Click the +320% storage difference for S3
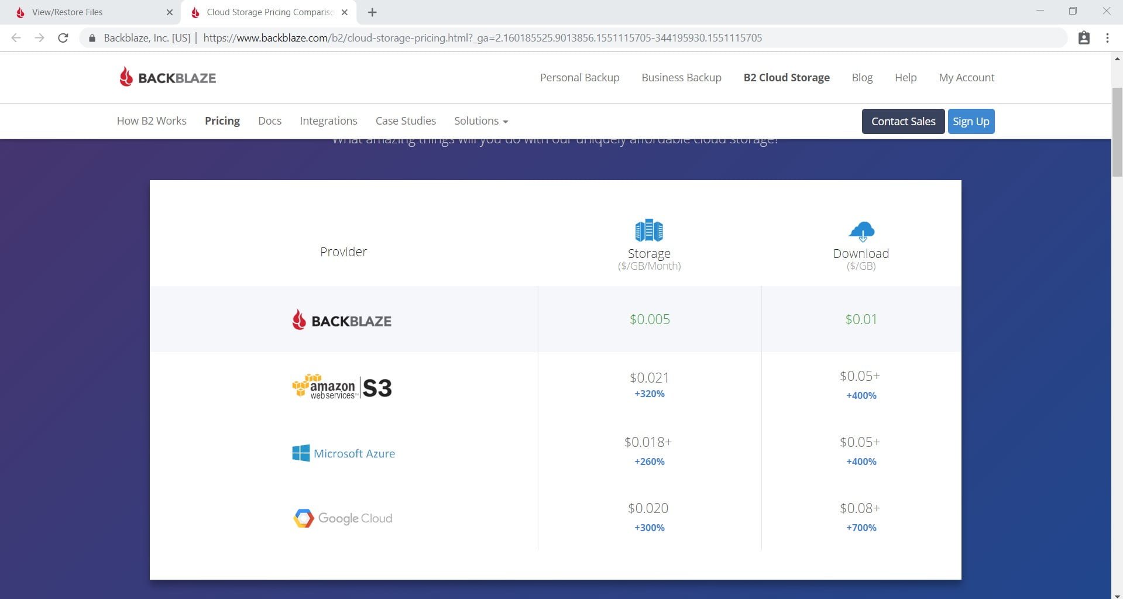The image size is (1123, 599). pos(649,394)
